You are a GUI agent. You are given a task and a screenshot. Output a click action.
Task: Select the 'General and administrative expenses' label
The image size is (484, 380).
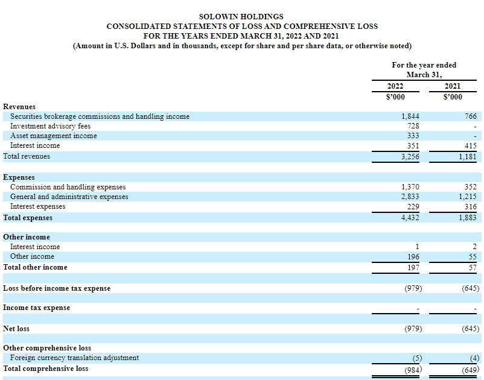pos(69,197)
